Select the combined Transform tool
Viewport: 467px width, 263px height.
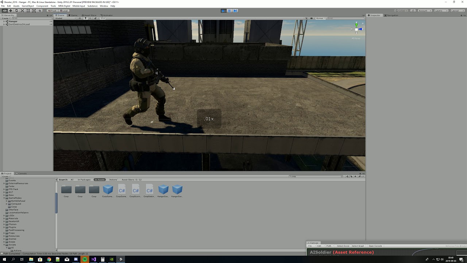[x=34, y=11]
